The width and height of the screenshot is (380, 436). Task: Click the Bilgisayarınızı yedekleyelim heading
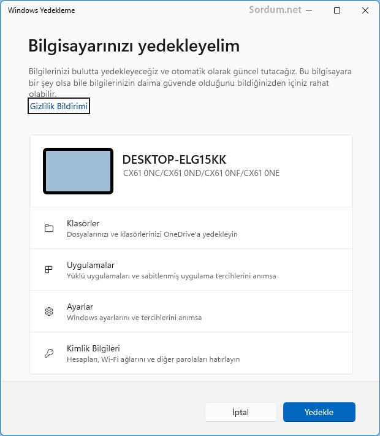coord(134,46)
